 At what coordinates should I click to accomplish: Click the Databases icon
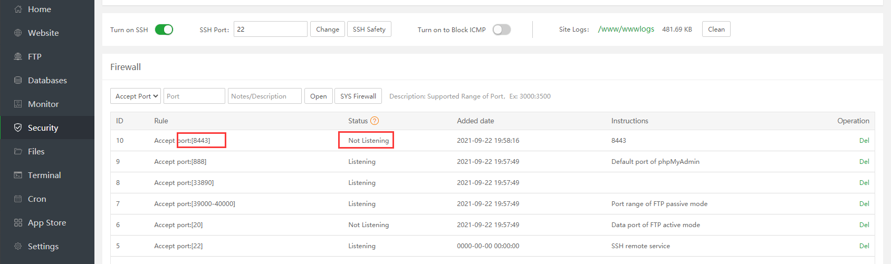(x=18, y=80)
